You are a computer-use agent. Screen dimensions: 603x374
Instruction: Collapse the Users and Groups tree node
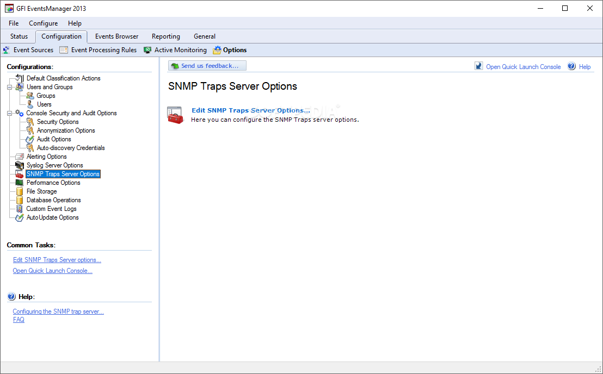pyautogui.click(x=10, y=87)
